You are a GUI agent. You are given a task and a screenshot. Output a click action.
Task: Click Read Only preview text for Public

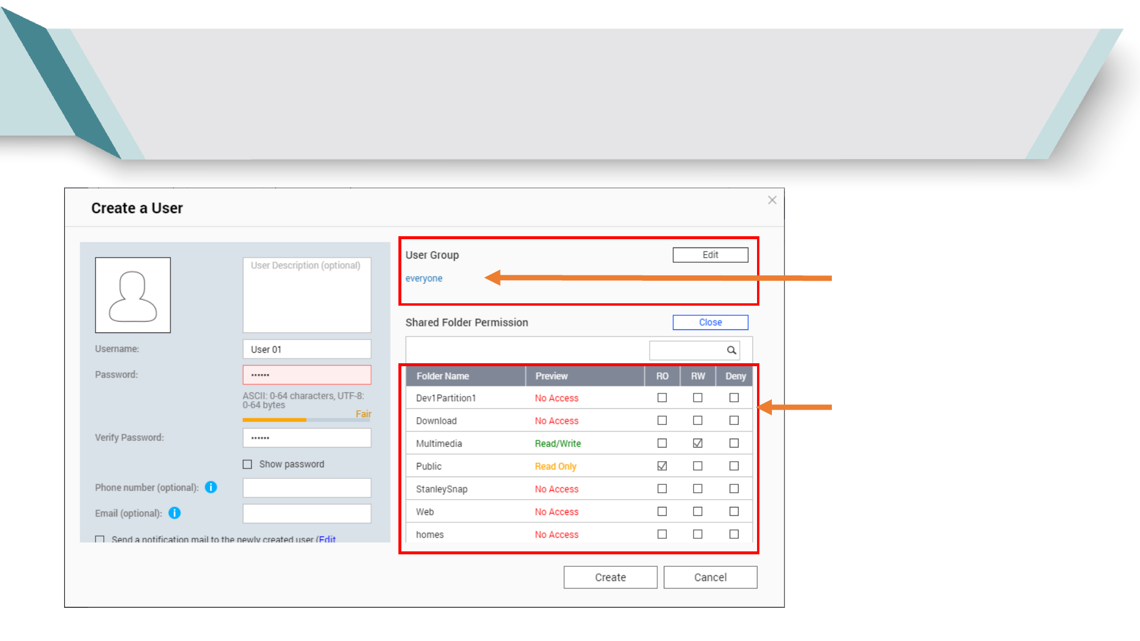click(555, 467)
